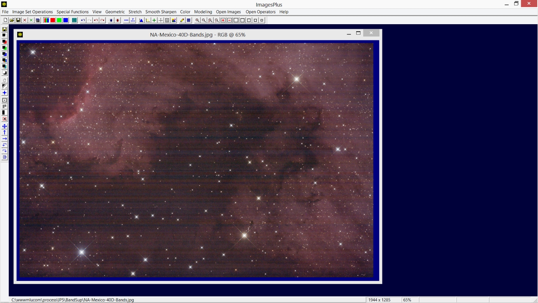Viewport: 538px width, 303px height.
Task: Click the blue circle mask icon
Action: pos(111,20)
